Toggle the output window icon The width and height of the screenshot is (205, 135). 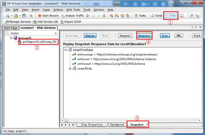182,16
